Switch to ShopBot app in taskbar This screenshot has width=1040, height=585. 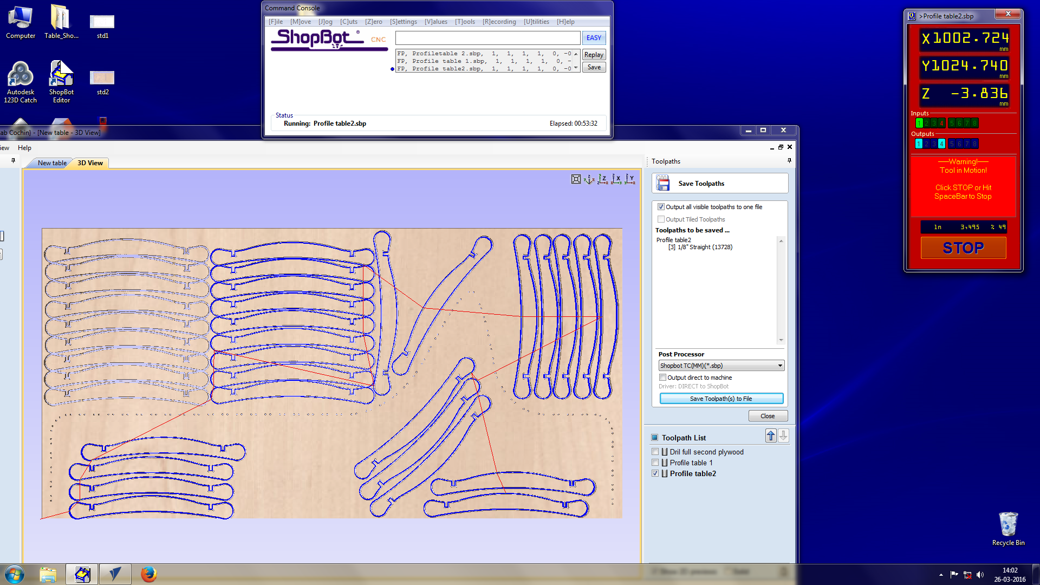(82, 574)
